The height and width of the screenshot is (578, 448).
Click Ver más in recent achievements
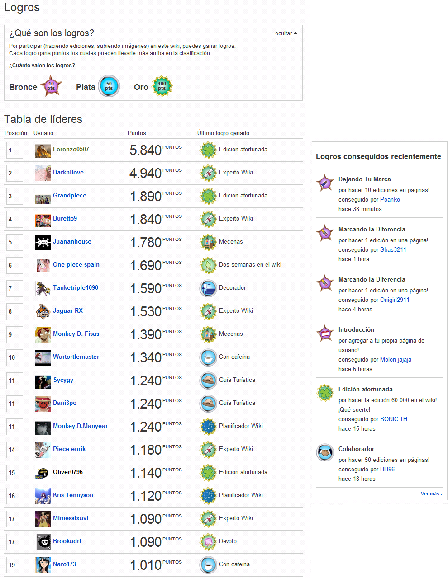click(432, 494)
